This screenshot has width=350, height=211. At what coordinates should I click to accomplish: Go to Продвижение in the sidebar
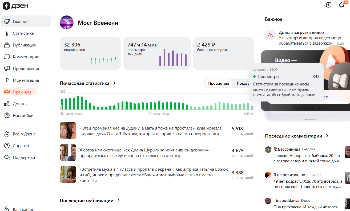click(x=26, y=69)
